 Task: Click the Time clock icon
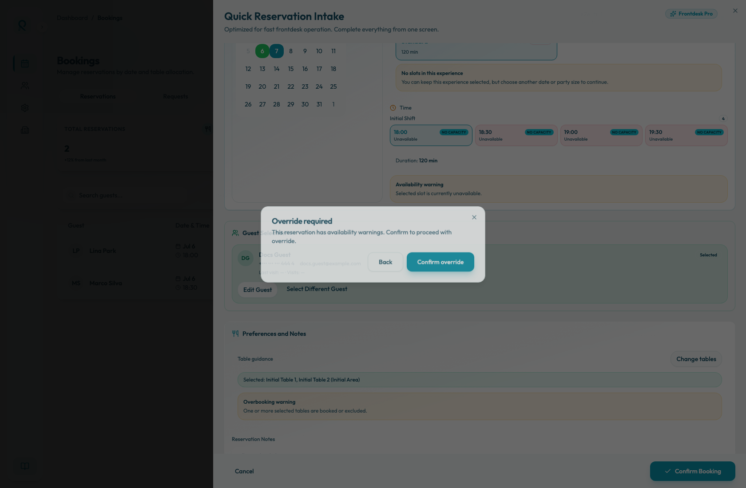[393, 108]
